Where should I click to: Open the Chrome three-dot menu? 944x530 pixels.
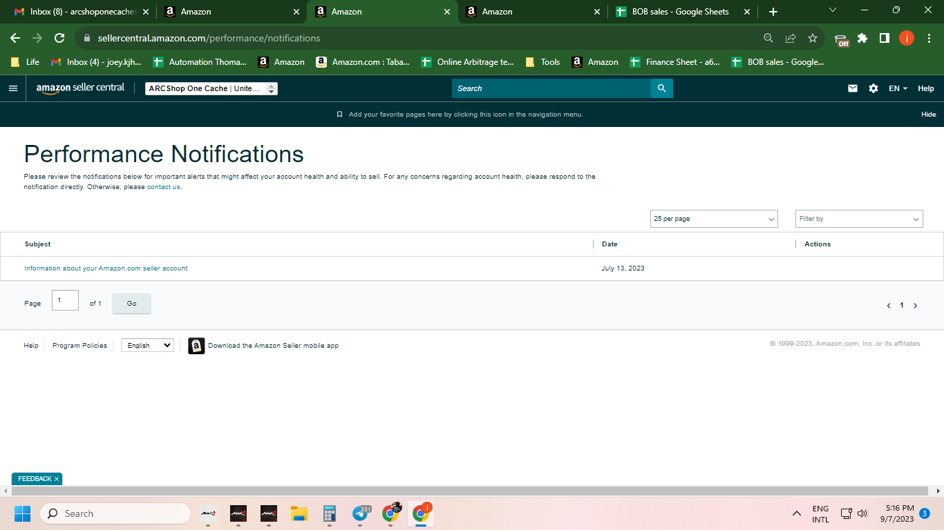point(929,38)
